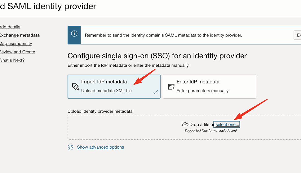
Task: Click the cloud upload icon
Action: click(x=185, y=124)
